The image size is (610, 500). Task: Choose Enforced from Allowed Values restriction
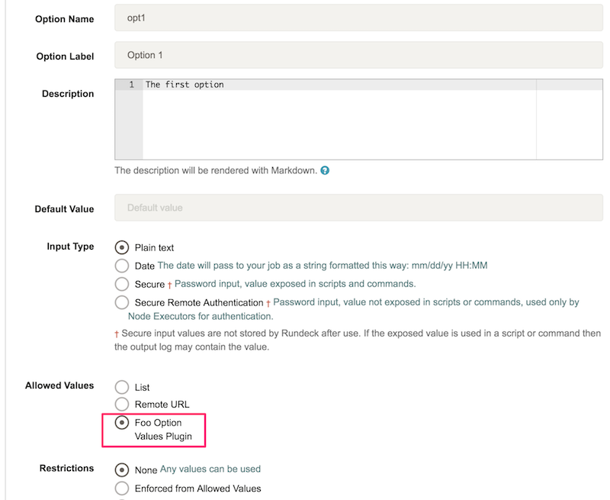pyautogui.click(x=122, y=489)
